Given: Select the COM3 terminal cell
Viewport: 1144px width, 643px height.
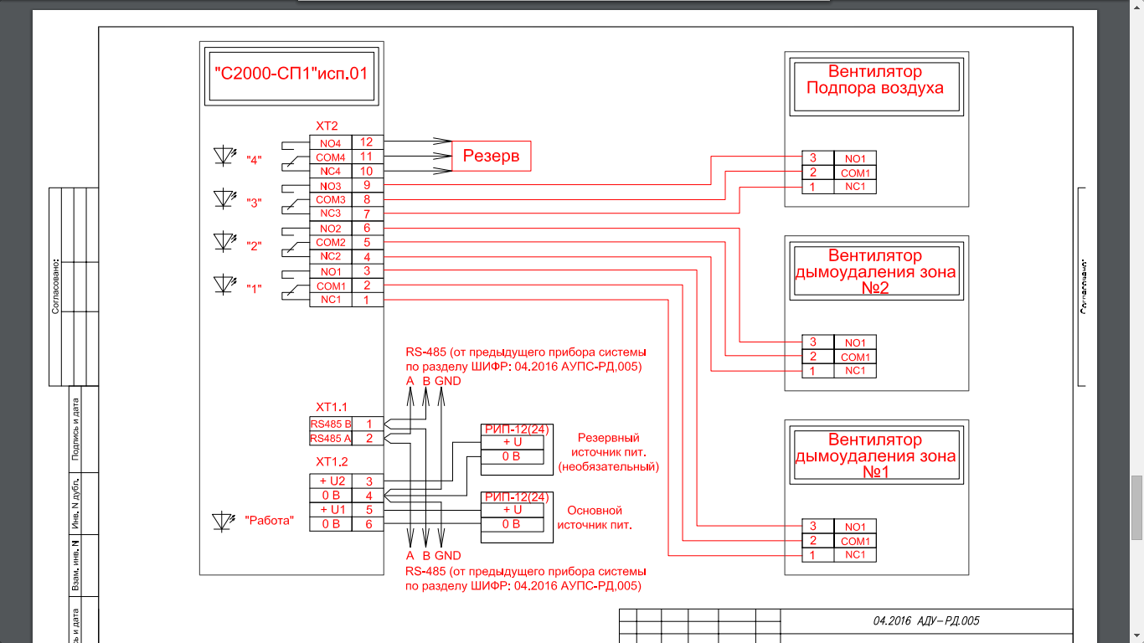Looking at the screenshot, I should tap(331, 199).
